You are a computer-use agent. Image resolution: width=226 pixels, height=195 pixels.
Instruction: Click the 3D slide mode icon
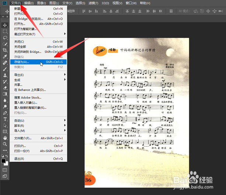coord(215,11)
